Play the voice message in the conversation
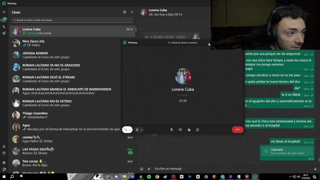This screenshot has height=180, width=320. tap(147, 37)
